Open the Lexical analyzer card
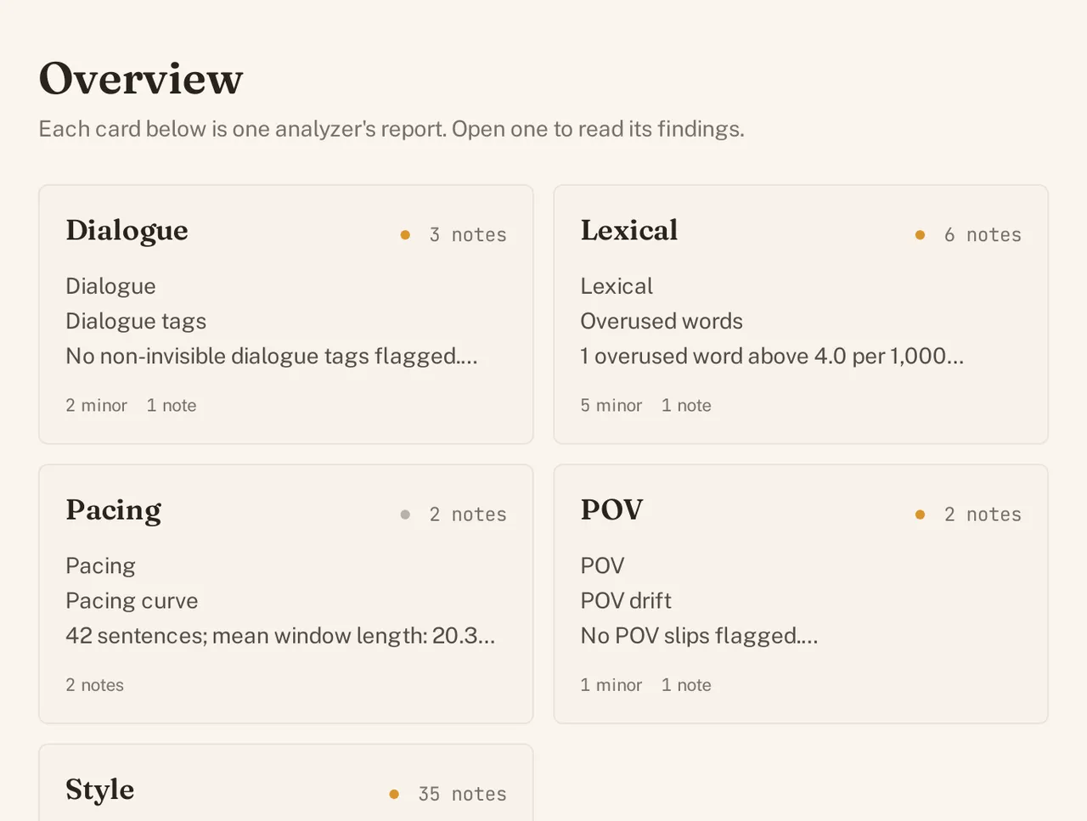The height and width of the screenshot is (821, 1087). point(801,314)
